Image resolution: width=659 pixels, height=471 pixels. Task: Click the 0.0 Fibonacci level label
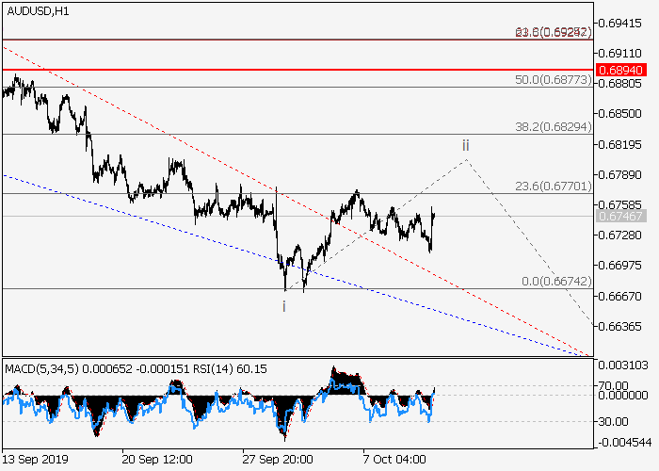click(555, 282)
